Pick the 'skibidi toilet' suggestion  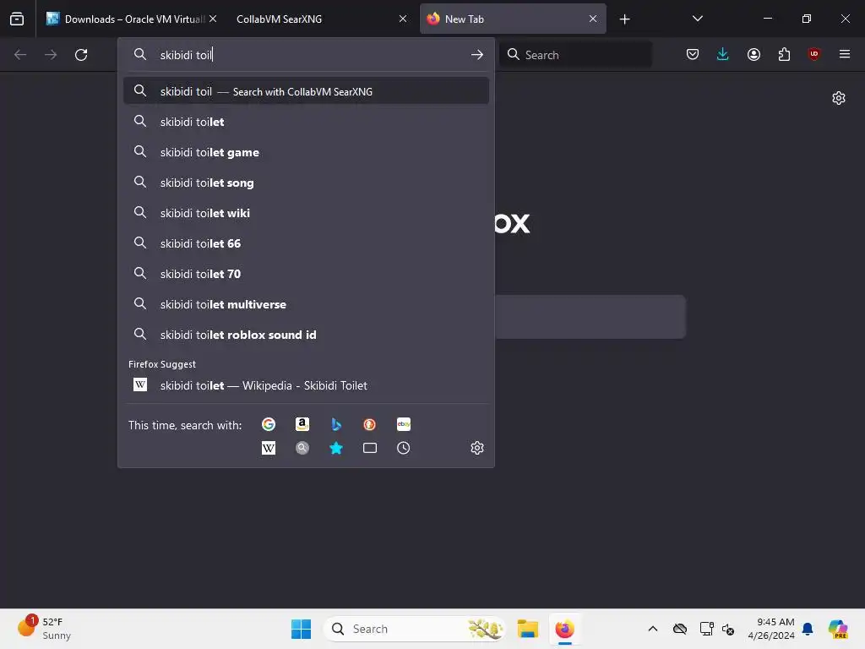(306, 122)
